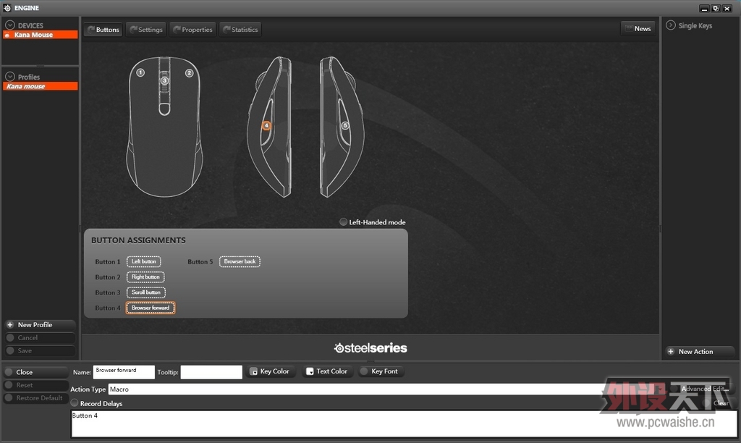This screenshot has width=741, height=443.
Task: Click the Kana Mouse device icon
Action: pos(7,35)
